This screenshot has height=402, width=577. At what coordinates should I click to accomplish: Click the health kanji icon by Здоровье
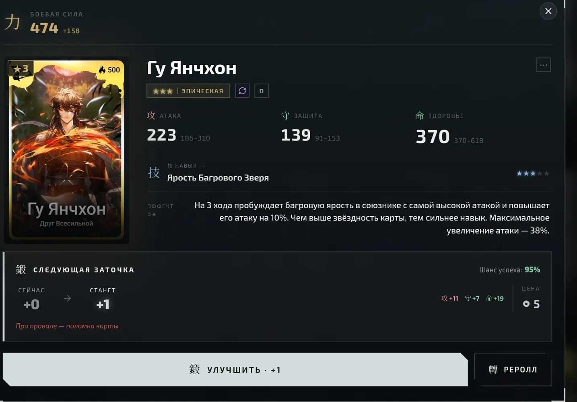420,116
